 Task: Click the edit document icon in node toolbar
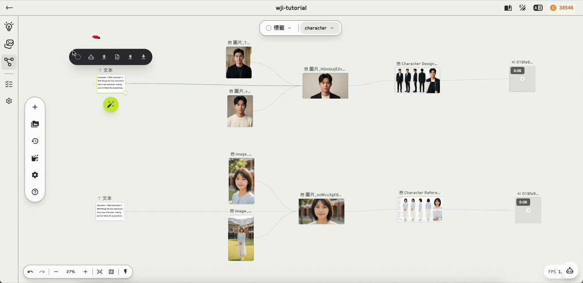point(117,57)
